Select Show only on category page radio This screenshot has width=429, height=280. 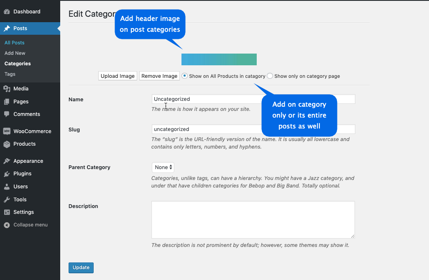pos(270,76)
